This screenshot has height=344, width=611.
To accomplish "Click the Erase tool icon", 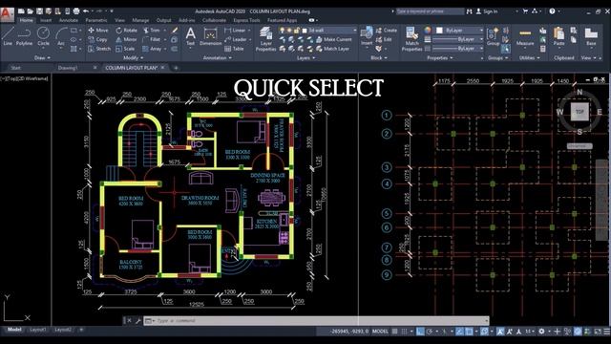I will (x=175, y=30).
